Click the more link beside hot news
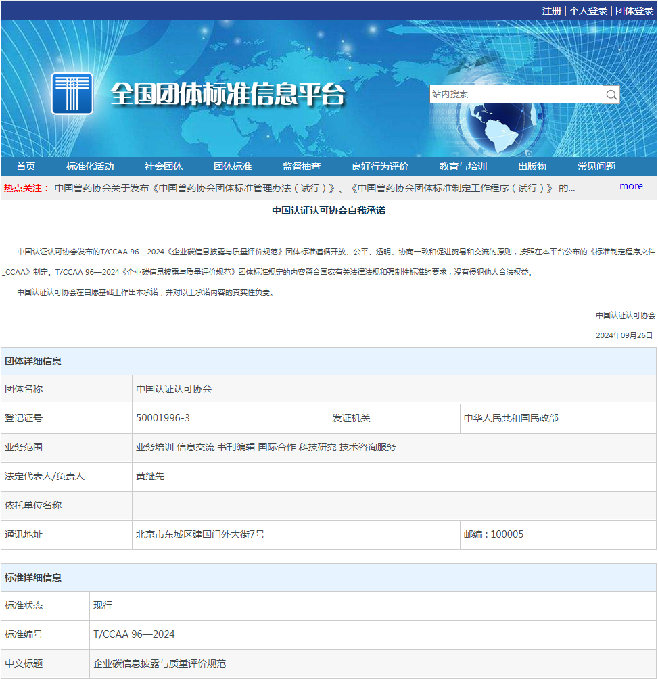The width and height of the screenshot is (658, 679). [x=631, y=186]
